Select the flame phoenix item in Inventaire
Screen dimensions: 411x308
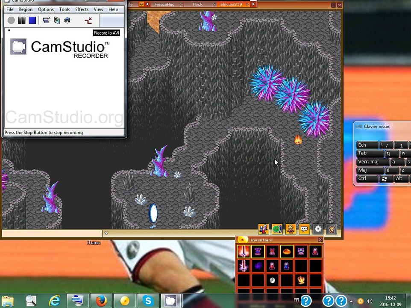[x=301, y=280]
